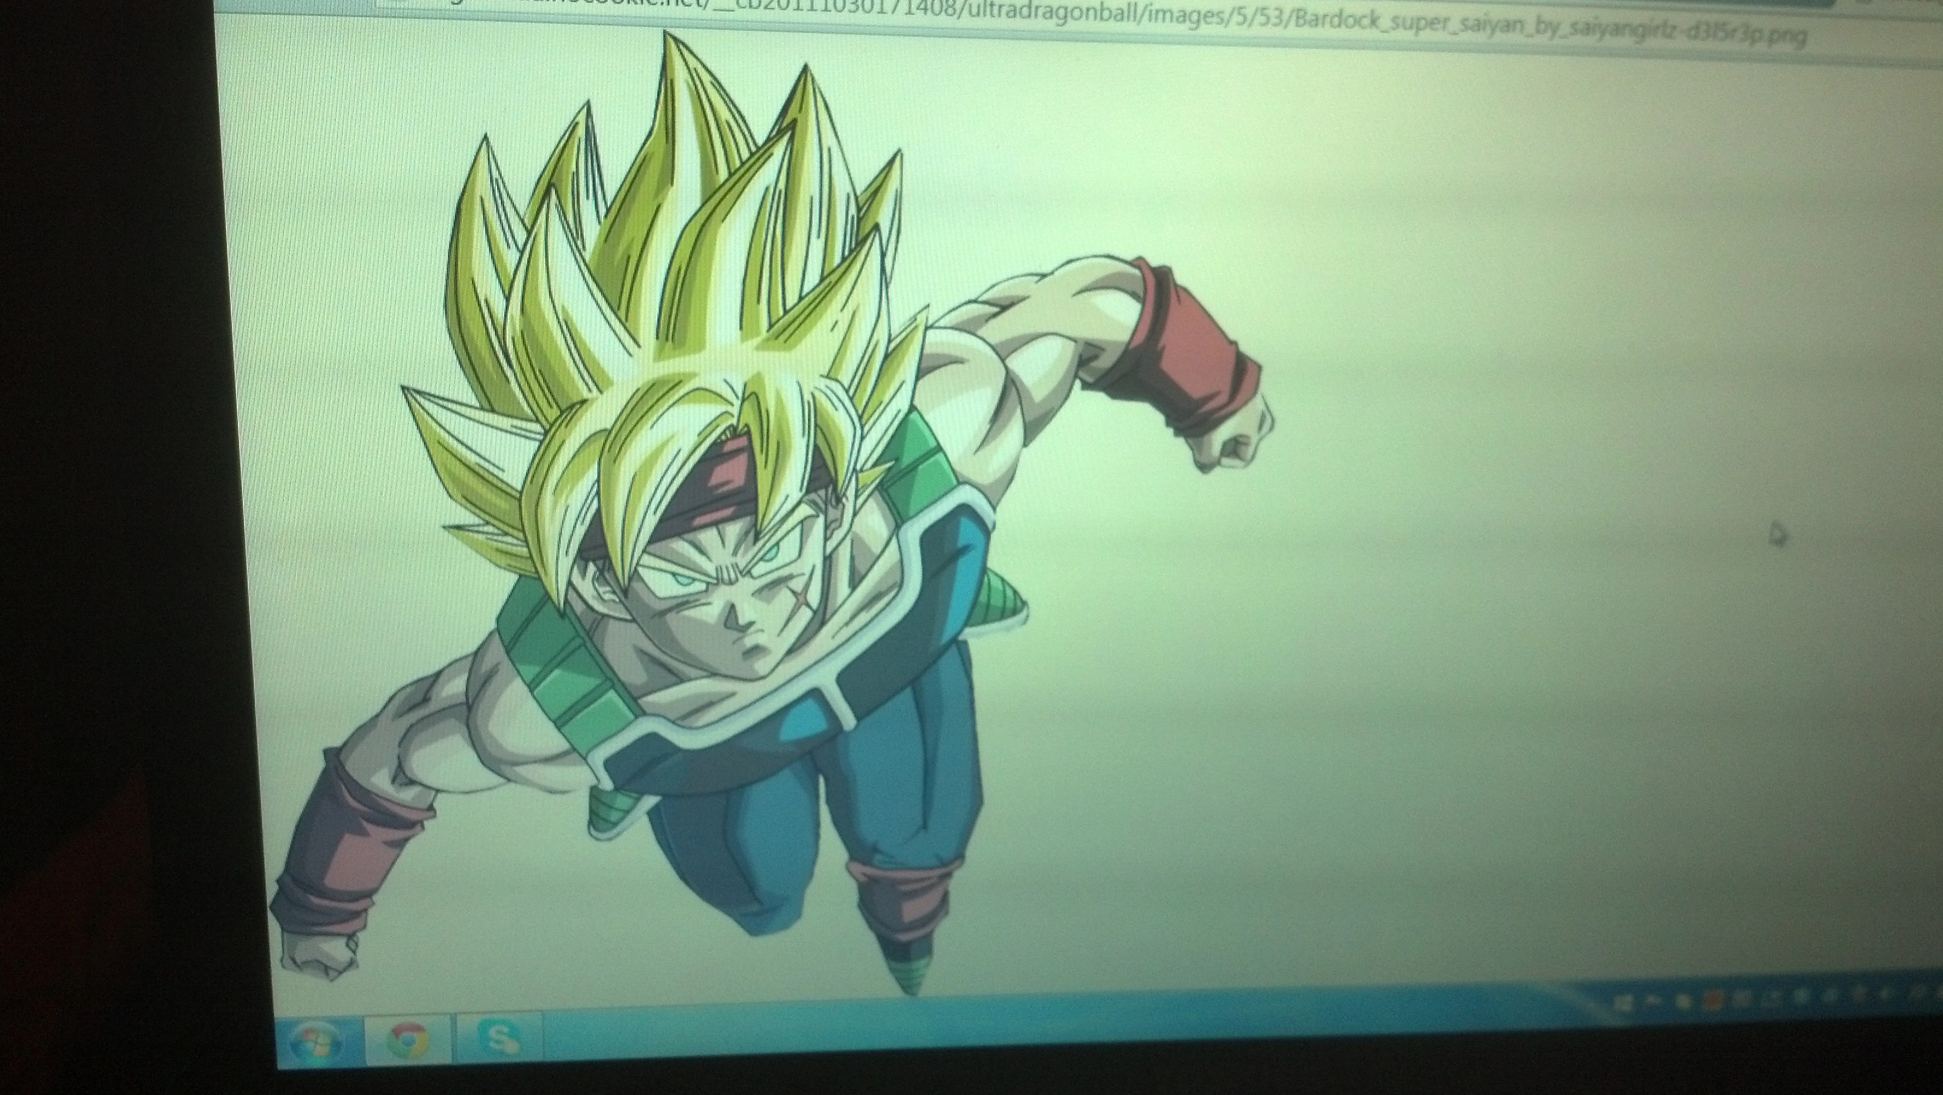Open the Windows Start menu orb
This screenshot has height=1095, width=1943.
point(317,1042)
